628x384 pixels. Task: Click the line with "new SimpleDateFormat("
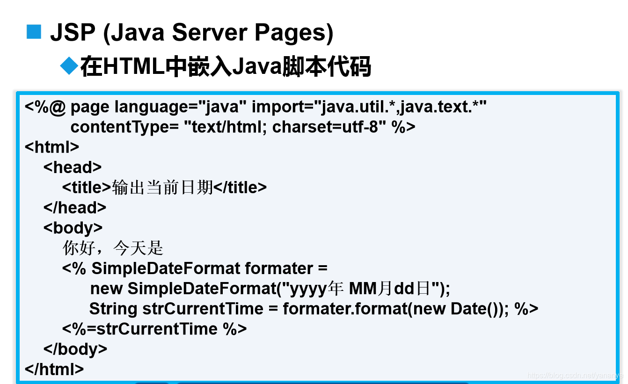pos(270,289)
